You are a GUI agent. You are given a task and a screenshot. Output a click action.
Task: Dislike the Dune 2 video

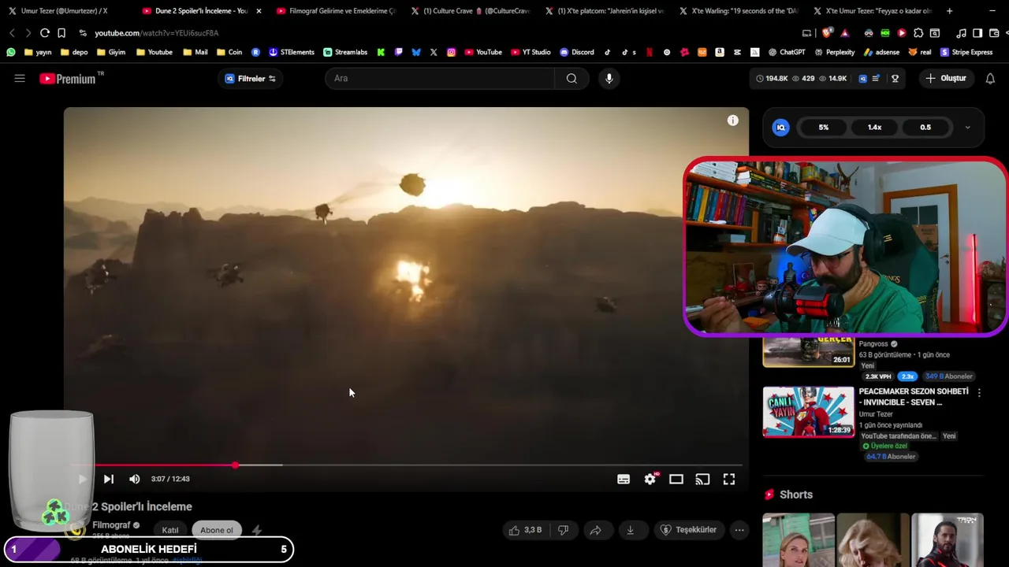pyautogui.click(x=563, y=530)
